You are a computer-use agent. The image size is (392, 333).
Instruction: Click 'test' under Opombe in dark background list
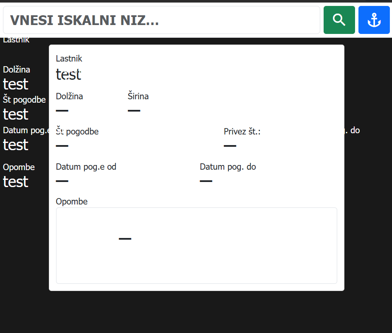16,182
